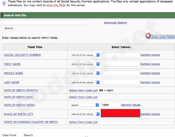Screen dimensions: 175x137
Task: Open the Advanced Search link
Action: (115, 23)
